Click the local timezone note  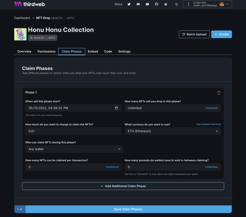click(x=44, y=115)
